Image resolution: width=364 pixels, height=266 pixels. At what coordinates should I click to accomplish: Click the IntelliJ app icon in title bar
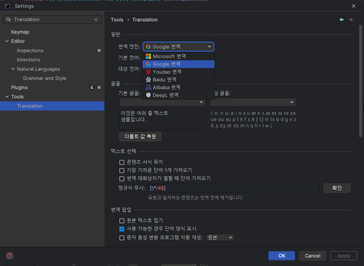click(7, 6)
